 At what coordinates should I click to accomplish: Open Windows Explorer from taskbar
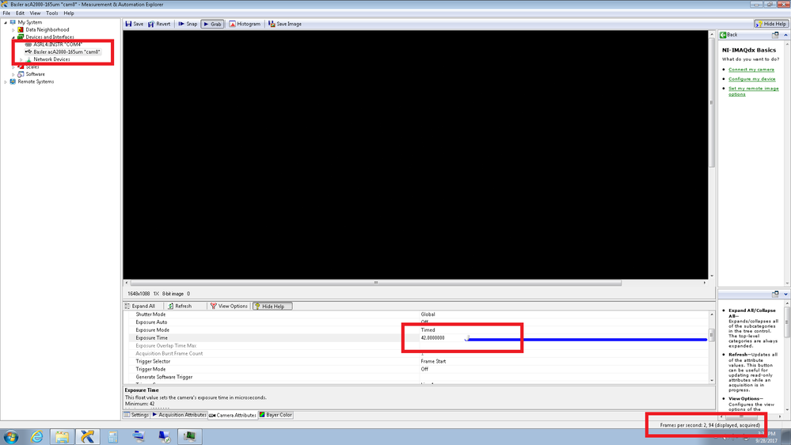(62, 437)
